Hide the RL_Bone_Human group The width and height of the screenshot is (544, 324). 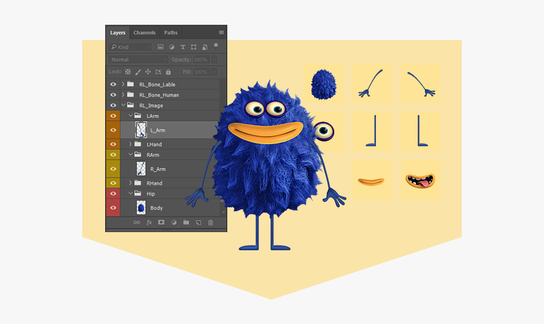pos(113,95)
